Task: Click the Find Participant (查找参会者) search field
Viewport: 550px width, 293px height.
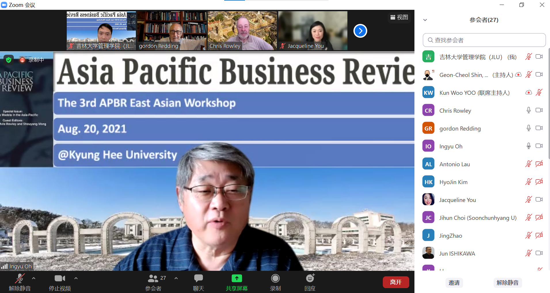Action: [x=484, y=40]
